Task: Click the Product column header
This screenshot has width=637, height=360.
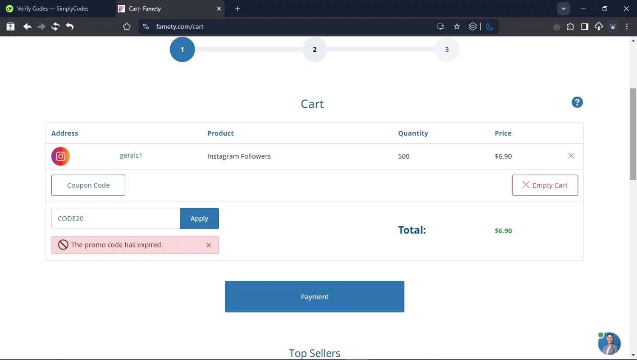Action: click(220, 133)
